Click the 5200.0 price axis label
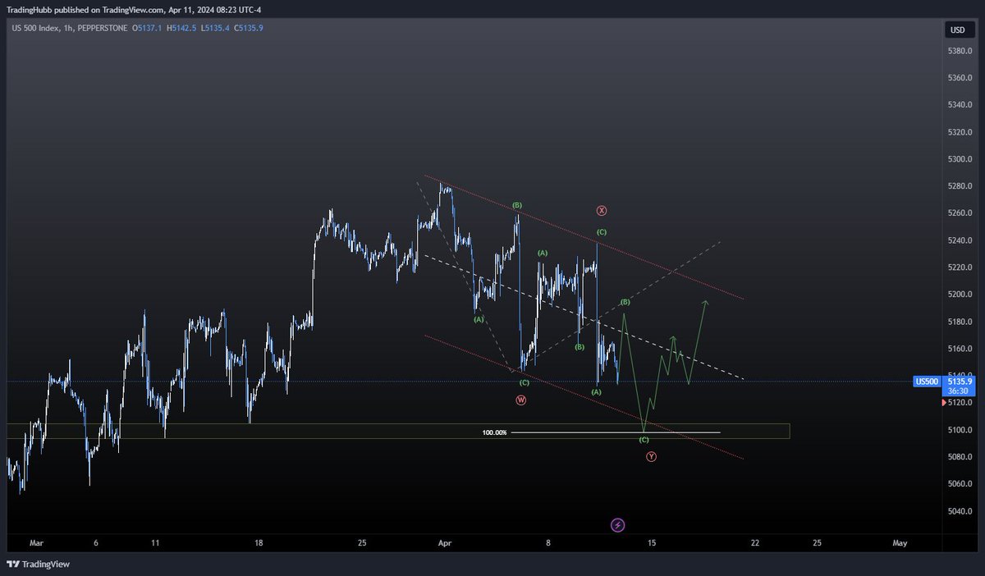The image size is (985, 576). [960, 295]
